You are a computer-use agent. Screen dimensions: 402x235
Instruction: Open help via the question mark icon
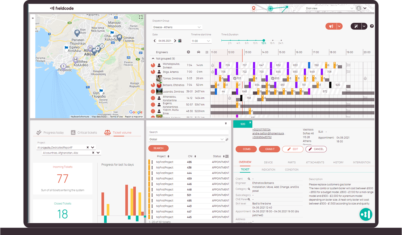[372, 26]
